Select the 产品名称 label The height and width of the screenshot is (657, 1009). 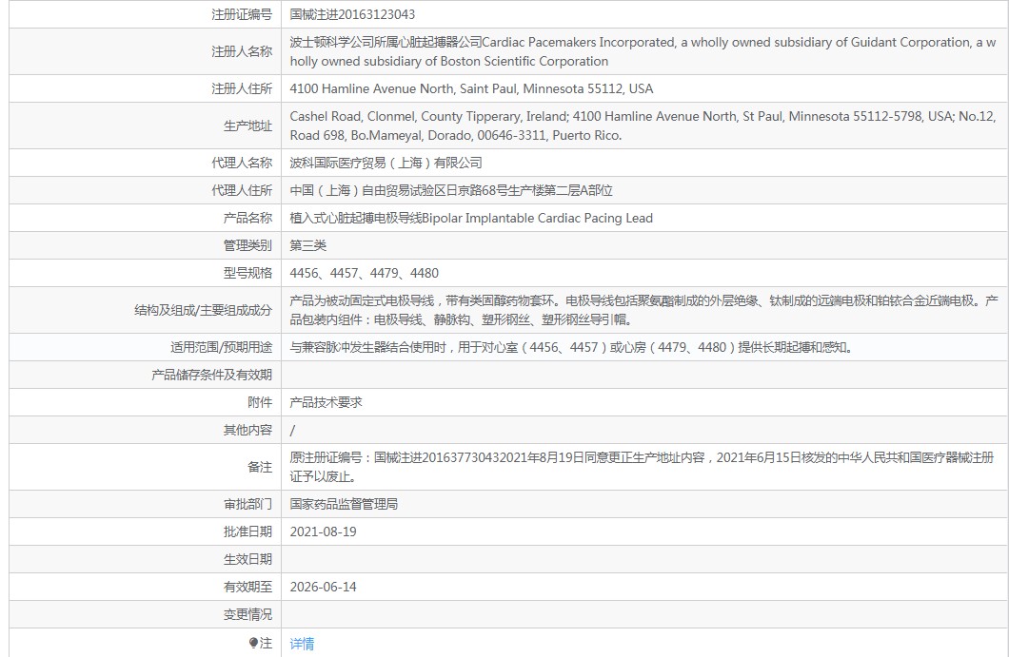point(247,218)
